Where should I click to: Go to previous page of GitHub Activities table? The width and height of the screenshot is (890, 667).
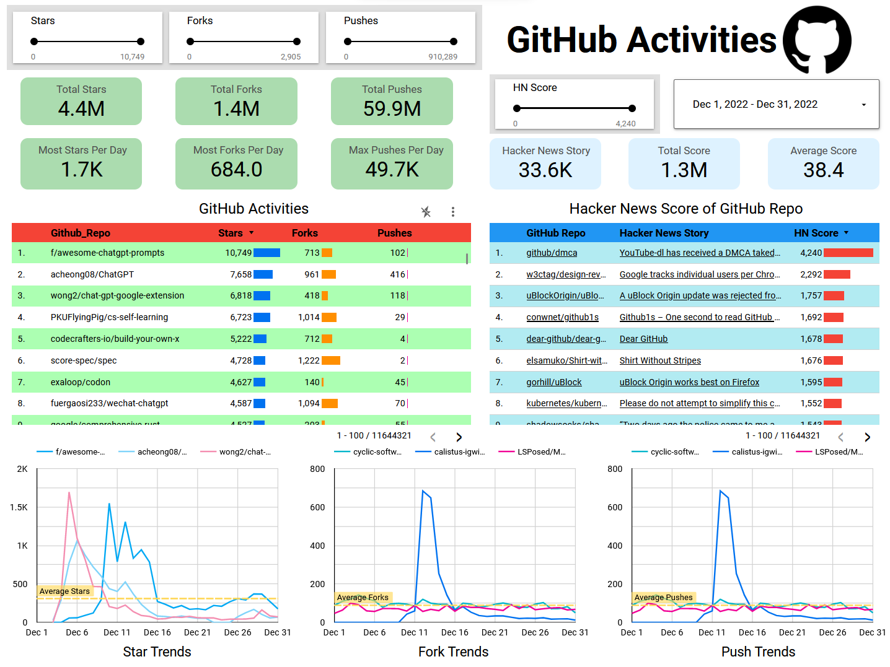tap(433, 437)
